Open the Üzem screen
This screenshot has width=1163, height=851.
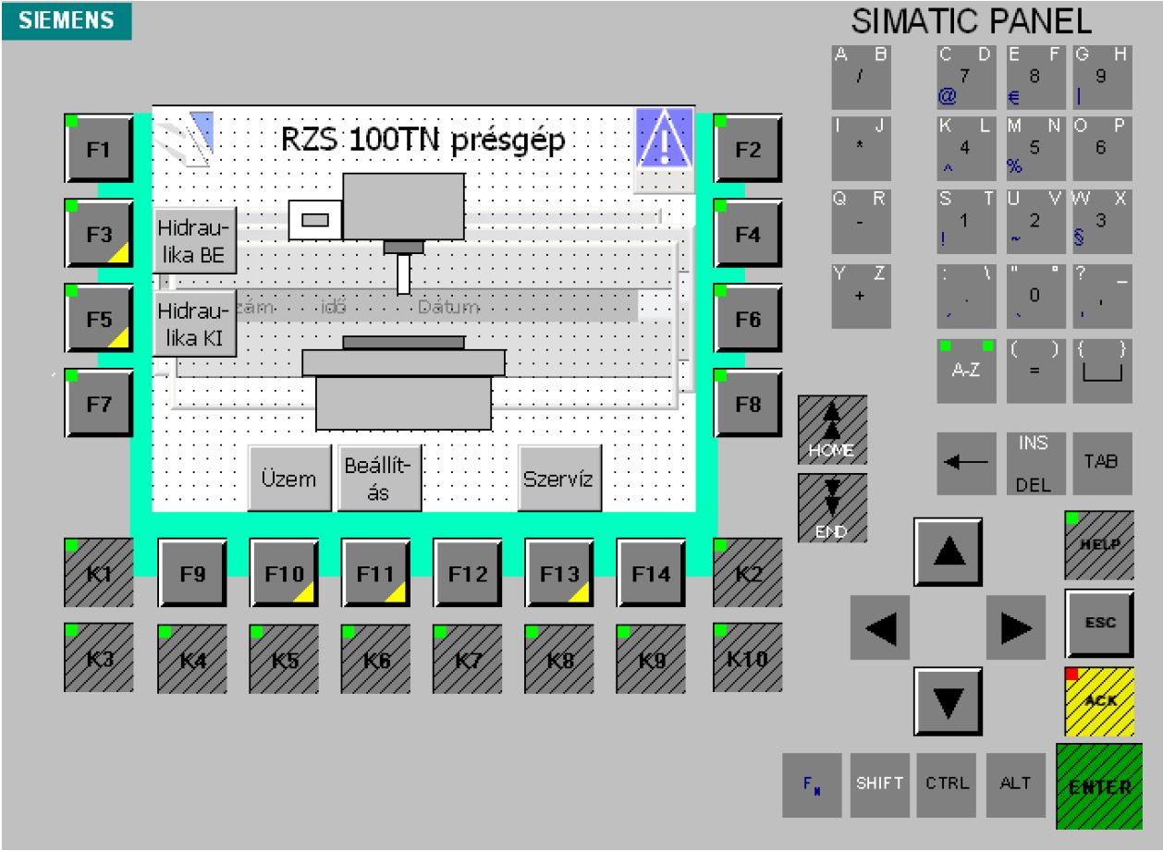coord(288,478)
